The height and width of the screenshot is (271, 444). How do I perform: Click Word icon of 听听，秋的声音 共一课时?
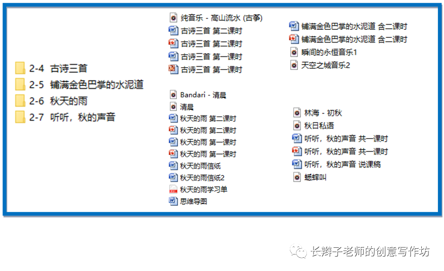pyautogui.click(x=297, y=139)
